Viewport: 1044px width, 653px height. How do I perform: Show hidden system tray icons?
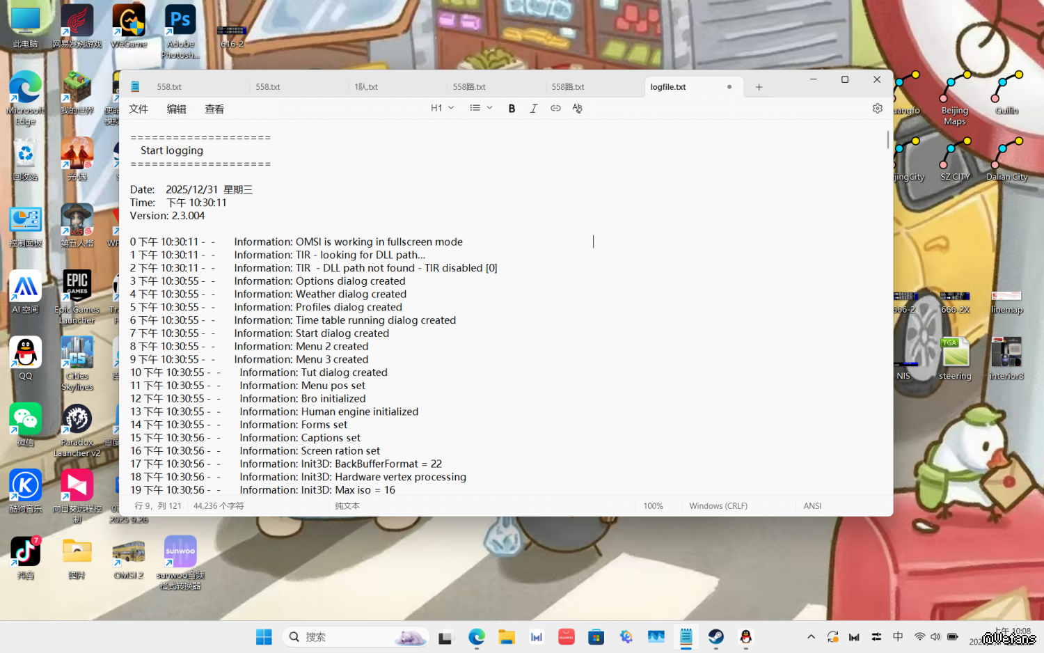click(811, 637)
